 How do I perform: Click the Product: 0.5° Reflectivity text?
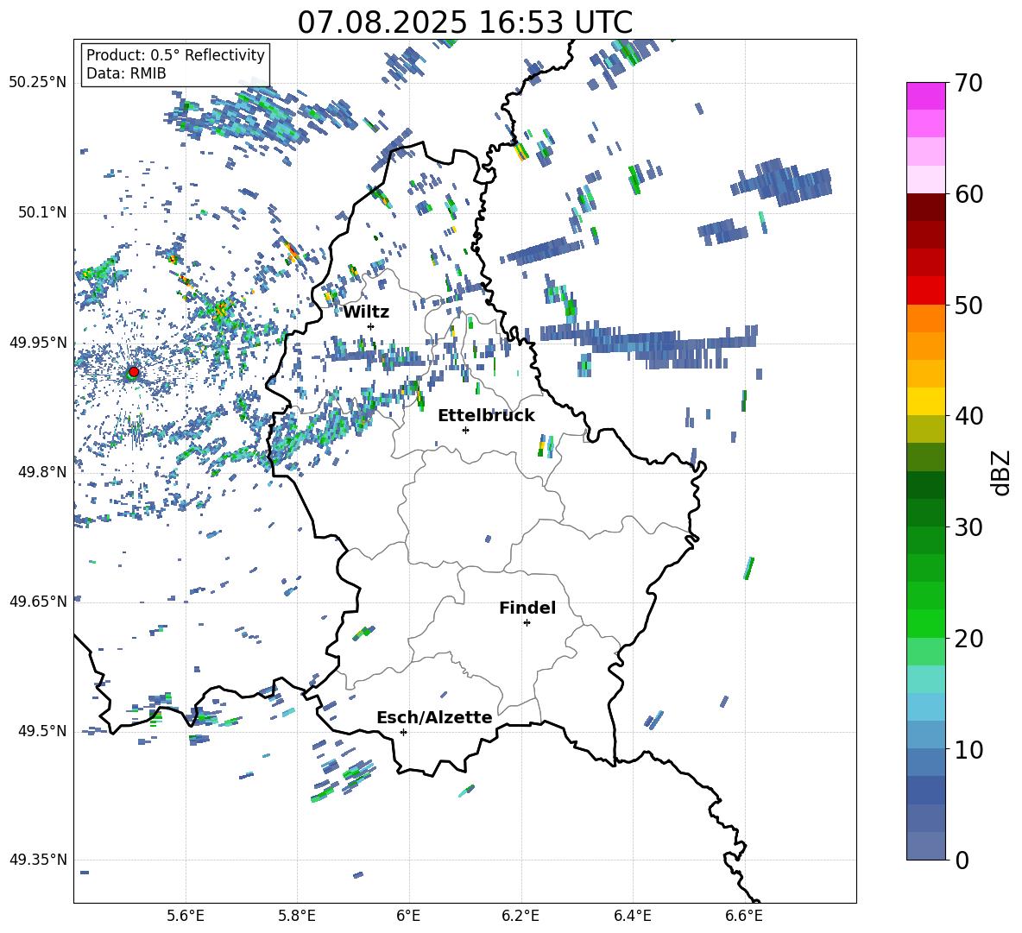175,55
